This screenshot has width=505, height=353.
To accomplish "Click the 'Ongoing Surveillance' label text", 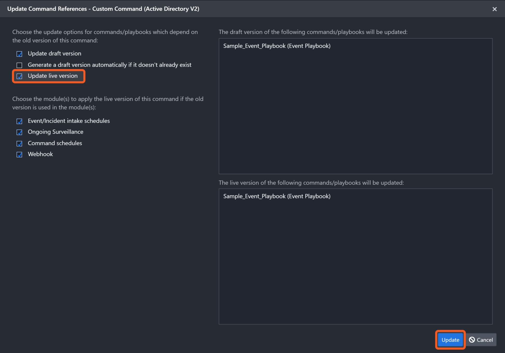I will tap(56, 132).
